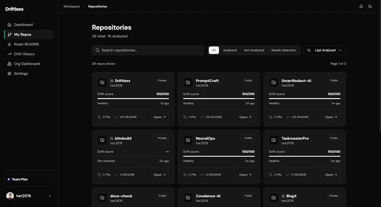Click the TaskmasterPro repo folder icon
Viewport: 381px width, 207px height.
273,140
